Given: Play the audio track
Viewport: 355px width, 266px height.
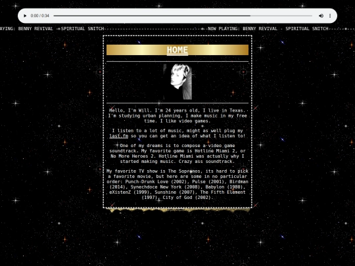Looking at the screenshot, I should [x=25, y=16].
